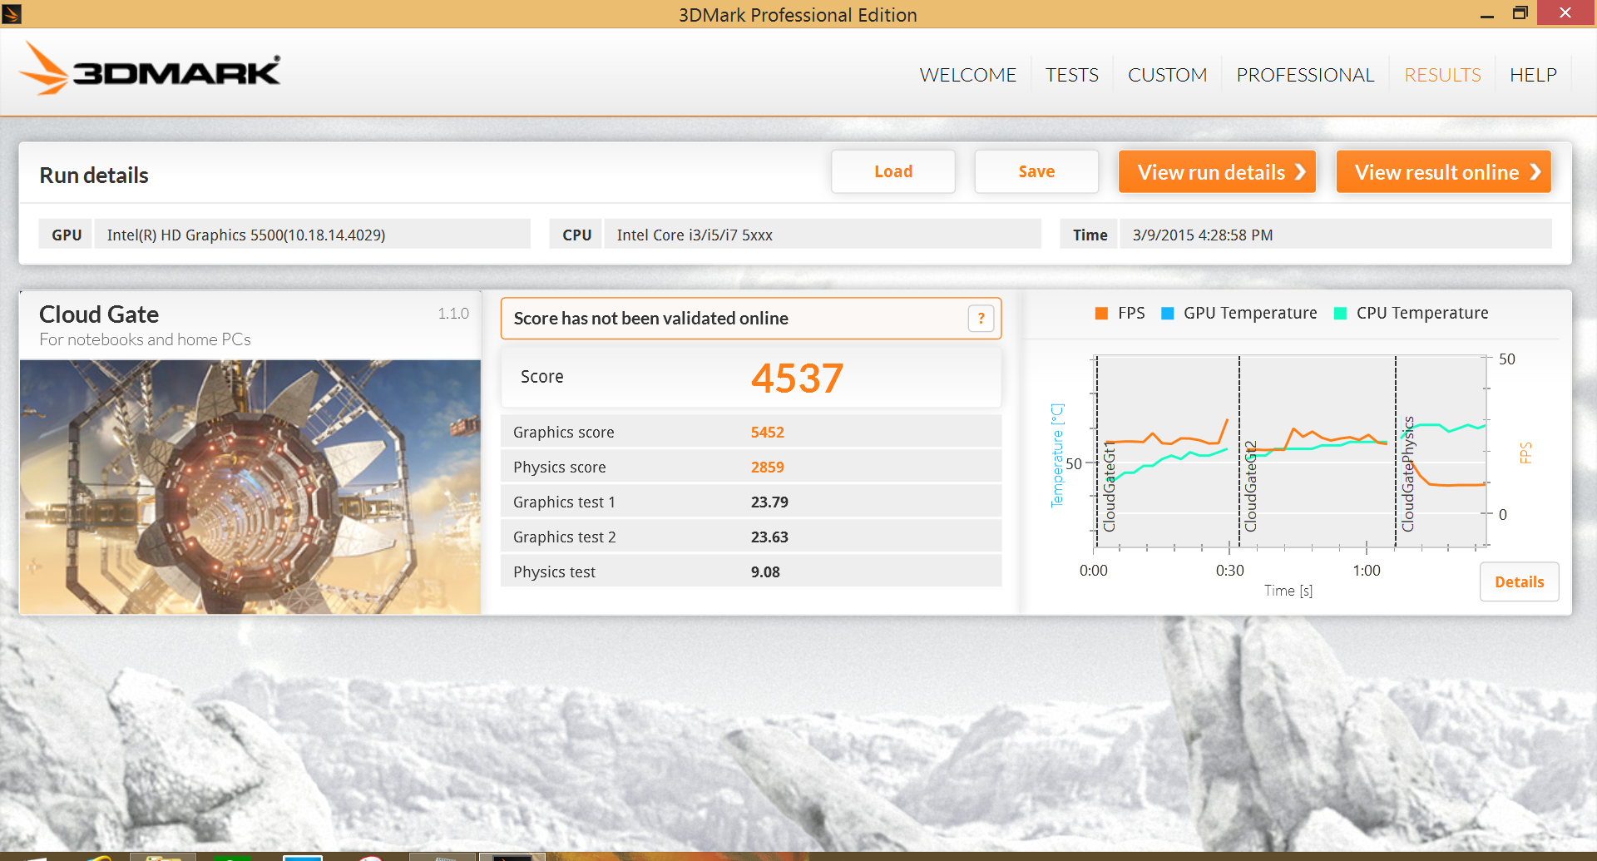Click the 3DMark logo
The height and width of the screenshot is (861, 1597).
click(150, 69)
